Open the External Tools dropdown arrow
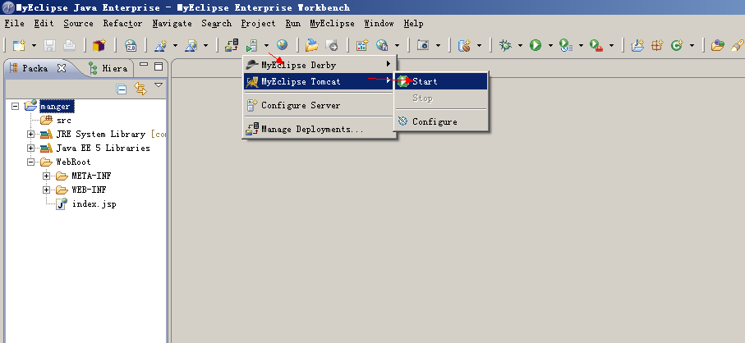 click(611, 46)
